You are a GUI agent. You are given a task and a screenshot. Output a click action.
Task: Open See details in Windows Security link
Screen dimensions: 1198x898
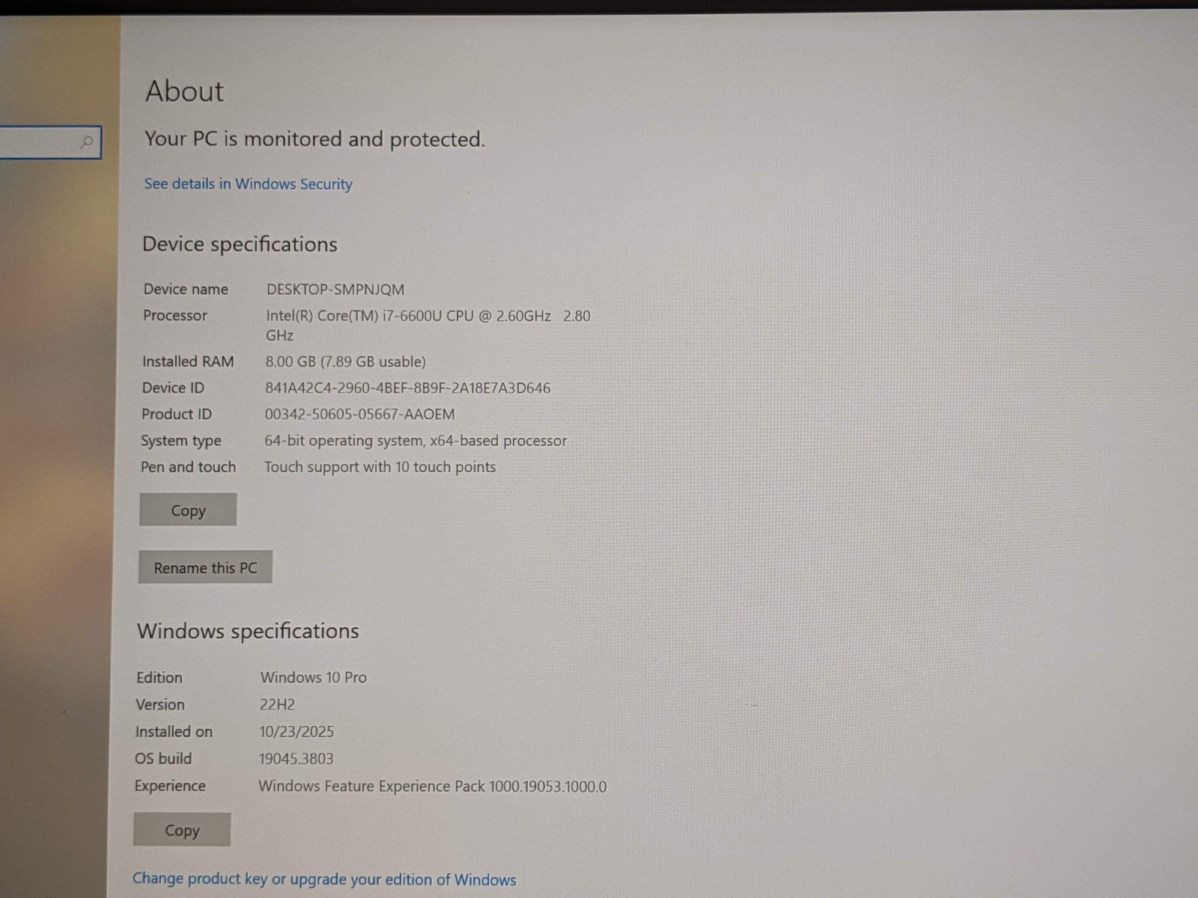(248, 184)
